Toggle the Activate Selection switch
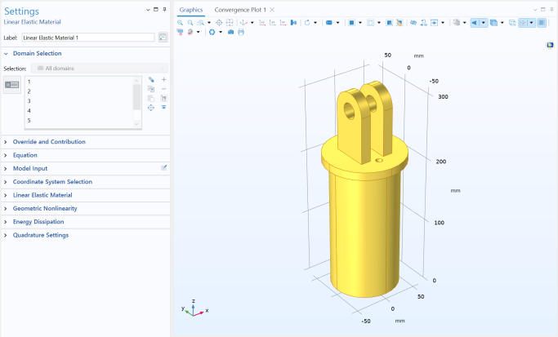558x337 pixels. coord(12,84)
